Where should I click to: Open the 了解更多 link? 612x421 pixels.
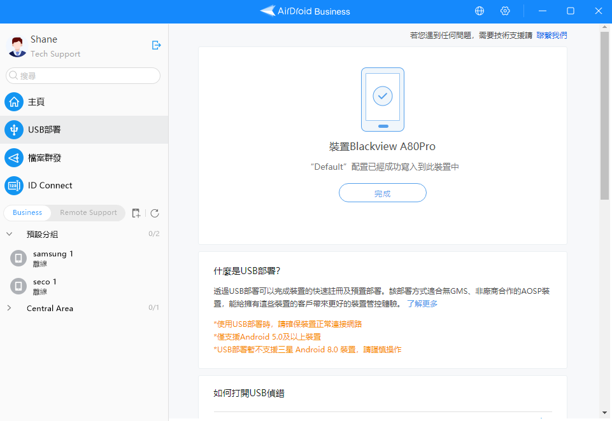coord(422,303)
